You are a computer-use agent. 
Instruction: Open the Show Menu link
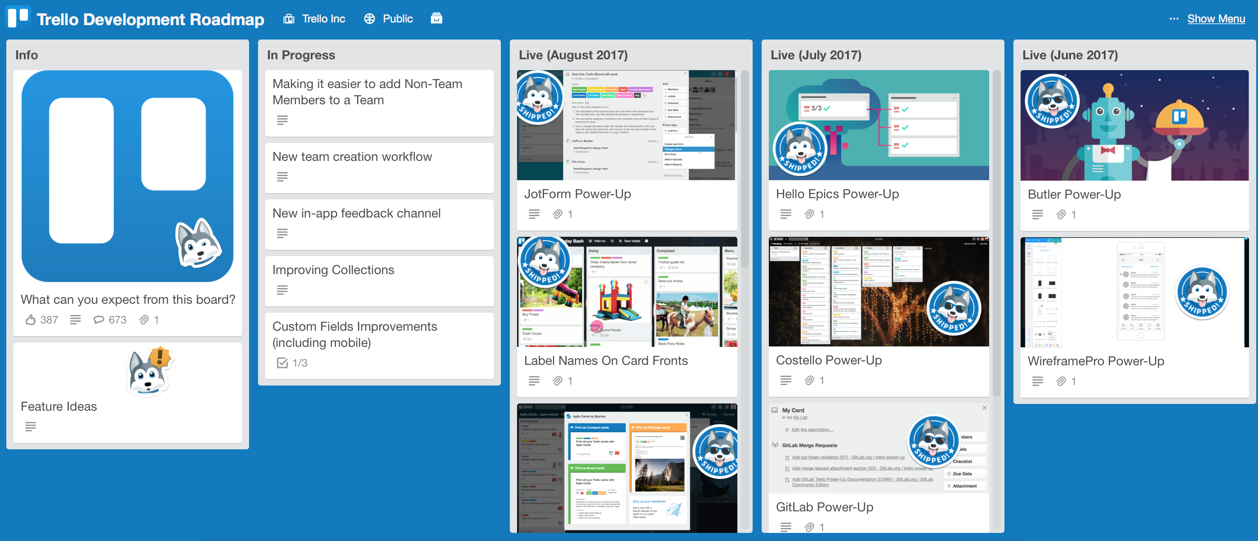click(x=1216, y=18)
